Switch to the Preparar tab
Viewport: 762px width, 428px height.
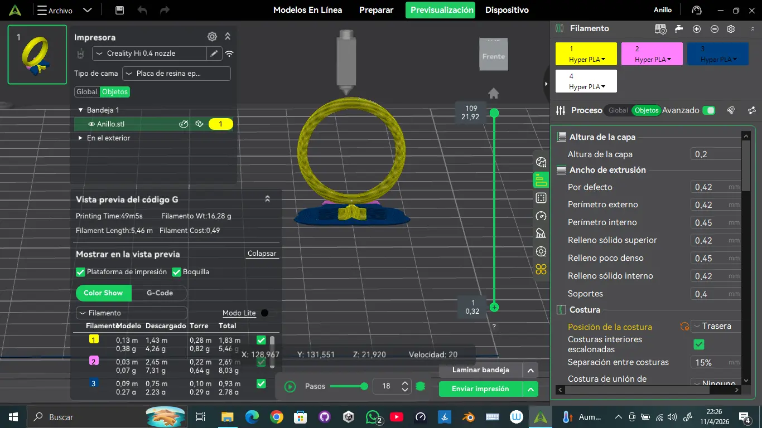coord(376,10)
